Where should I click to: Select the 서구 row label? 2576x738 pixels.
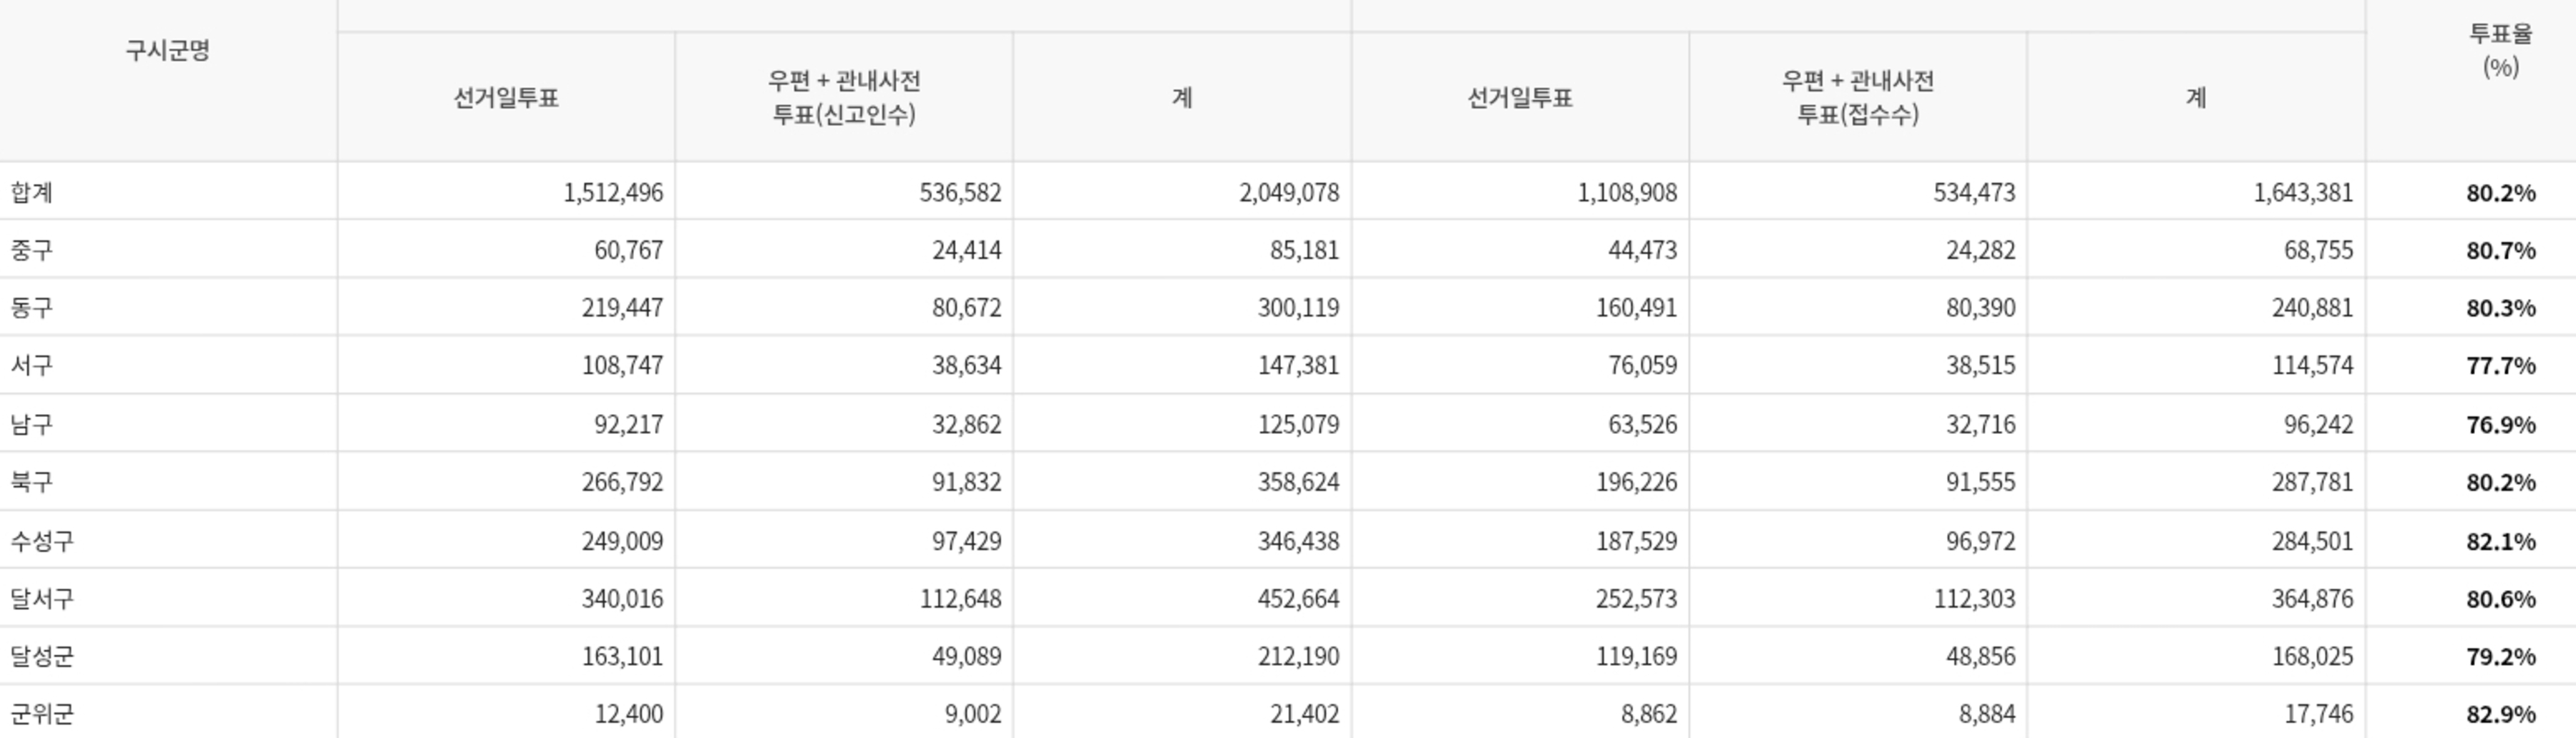[x=32, y=365]
